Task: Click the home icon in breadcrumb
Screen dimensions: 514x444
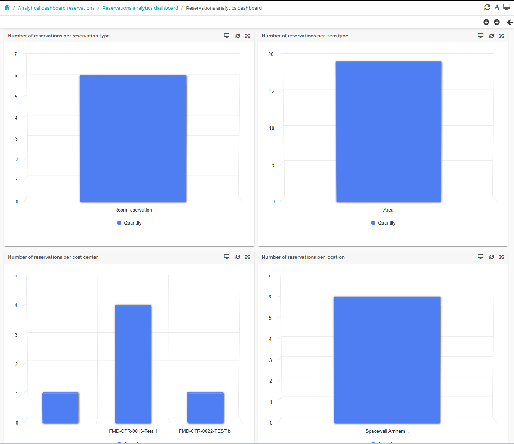Action: click(x=7, y=7)
